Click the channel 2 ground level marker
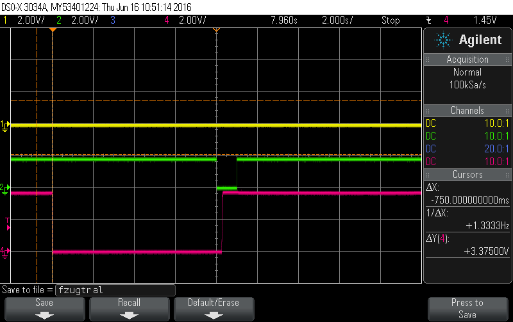Viewport: 513px width, 322px height. tap(5, 189)
